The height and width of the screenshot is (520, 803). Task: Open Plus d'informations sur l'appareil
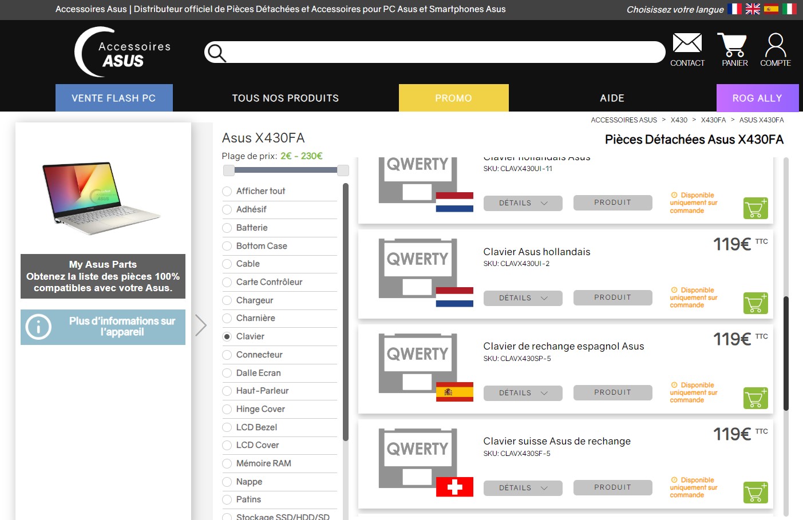click(x=103, y=327)
